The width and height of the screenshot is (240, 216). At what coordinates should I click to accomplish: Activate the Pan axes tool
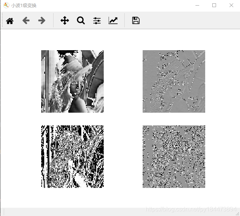coord(65,21)
